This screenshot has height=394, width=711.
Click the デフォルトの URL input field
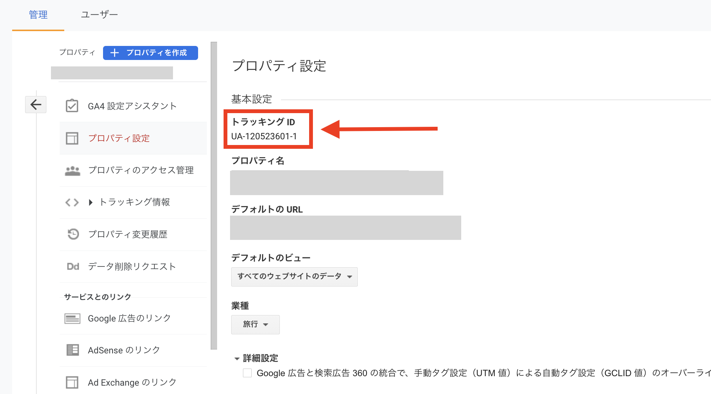pos(346,228)
